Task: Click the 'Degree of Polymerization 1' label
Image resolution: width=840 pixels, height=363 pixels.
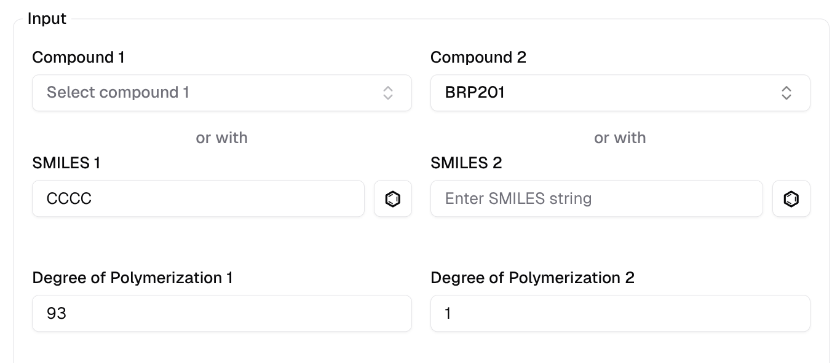Action: (x=132, y=278)
